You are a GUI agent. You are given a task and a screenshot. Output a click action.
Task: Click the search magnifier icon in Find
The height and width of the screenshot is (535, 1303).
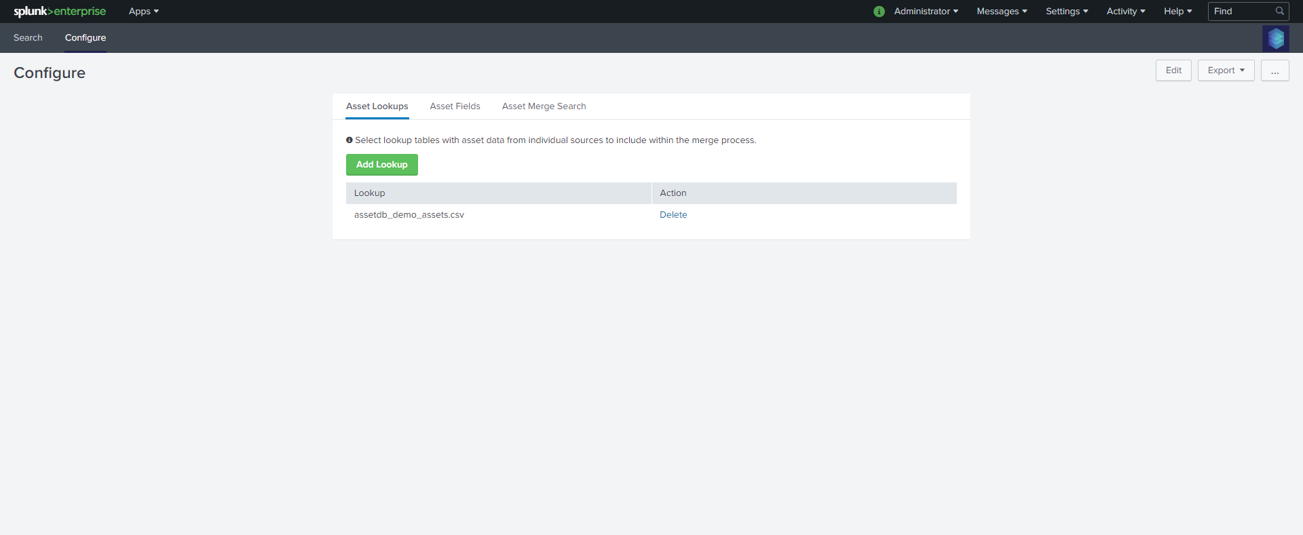tap(1279, 11)
